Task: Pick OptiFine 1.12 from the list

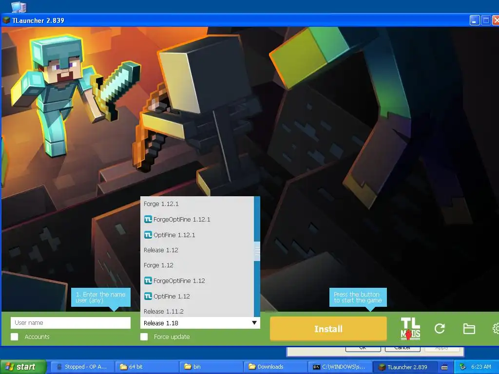Action: click(x=197, y=296)
